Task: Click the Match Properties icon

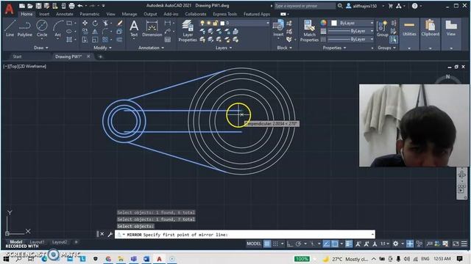Action: (309, 31)
